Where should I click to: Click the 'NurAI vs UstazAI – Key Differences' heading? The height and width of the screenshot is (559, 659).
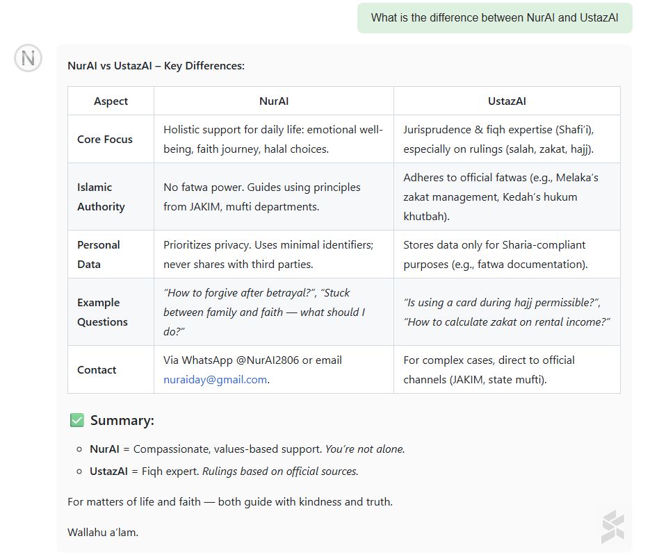click(156, 66)
